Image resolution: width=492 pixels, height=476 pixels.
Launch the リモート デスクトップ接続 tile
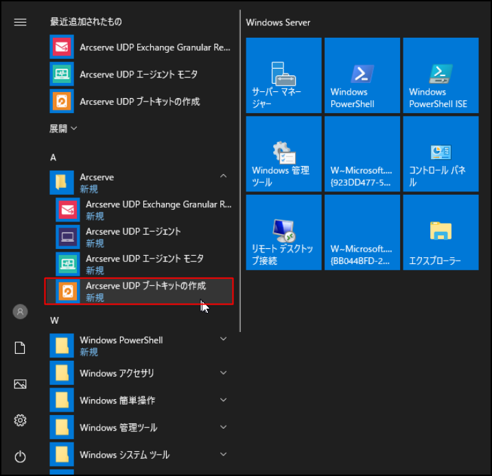click(x=283, y=232)
